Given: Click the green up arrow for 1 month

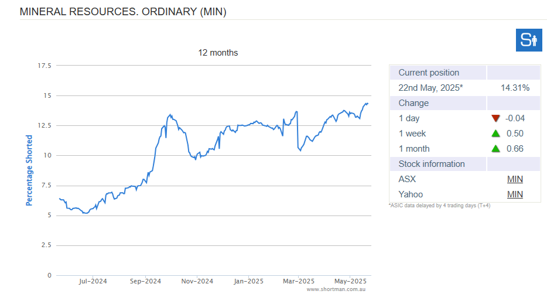Looking at the screenshot, I should (x=495, y=149).
